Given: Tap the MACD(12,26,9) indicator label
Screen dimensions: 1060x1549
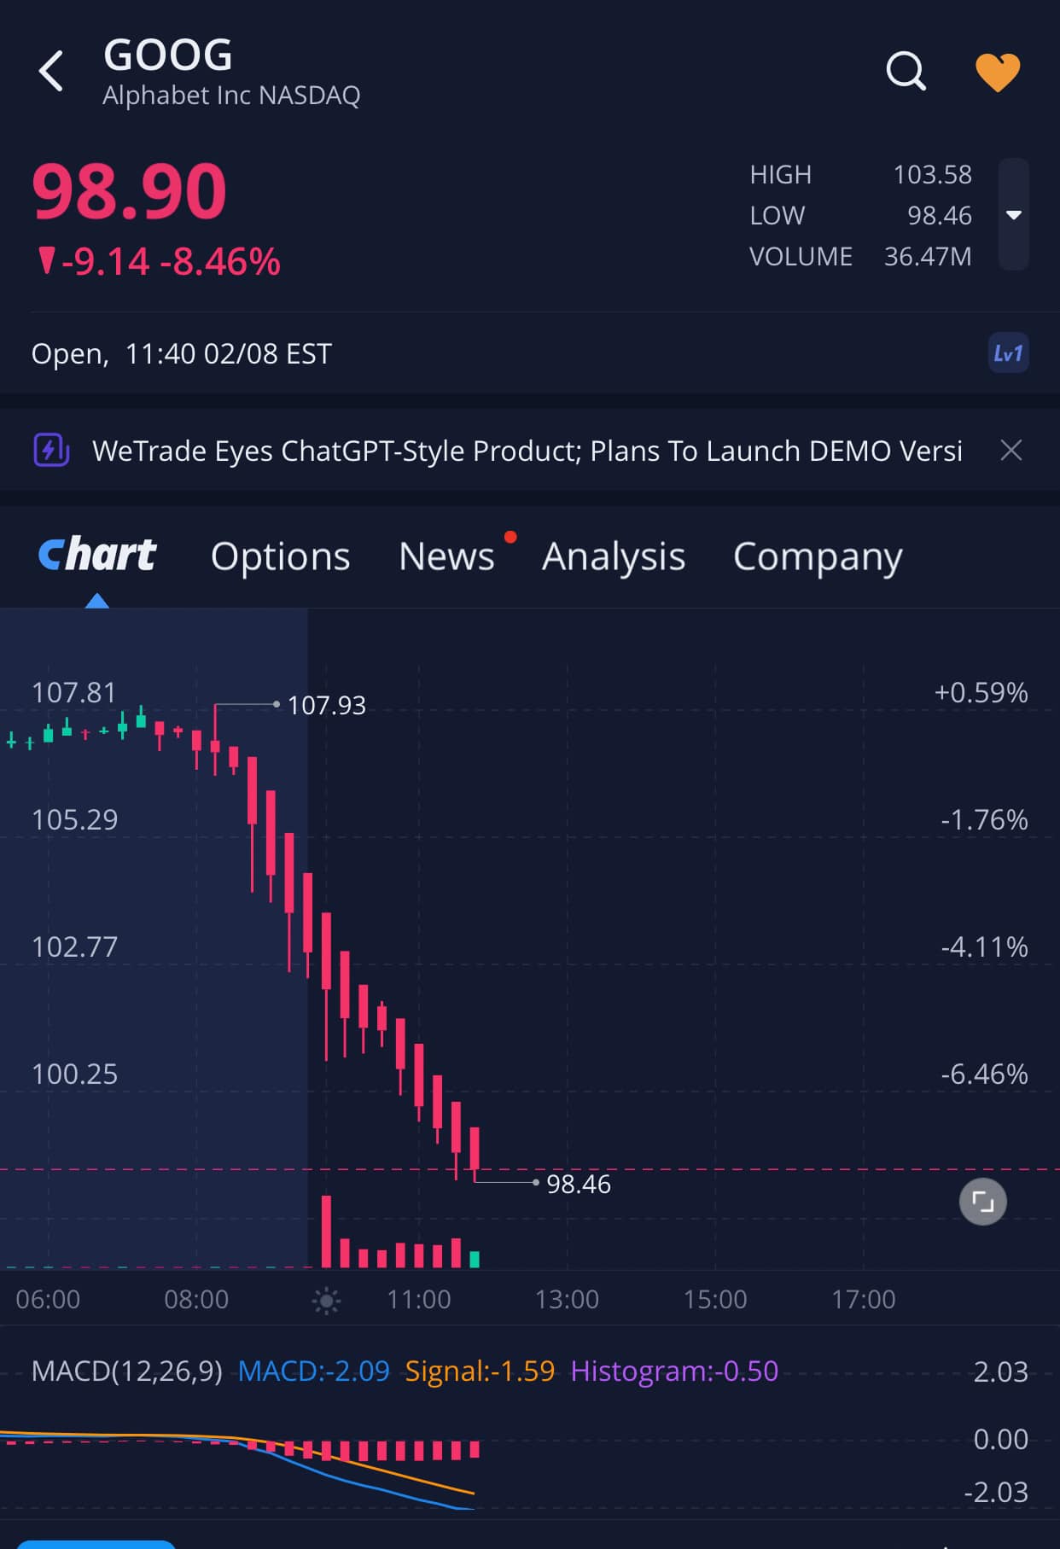Looking at the screenshot, I should pyautogui.click(x=127, y=1371).
